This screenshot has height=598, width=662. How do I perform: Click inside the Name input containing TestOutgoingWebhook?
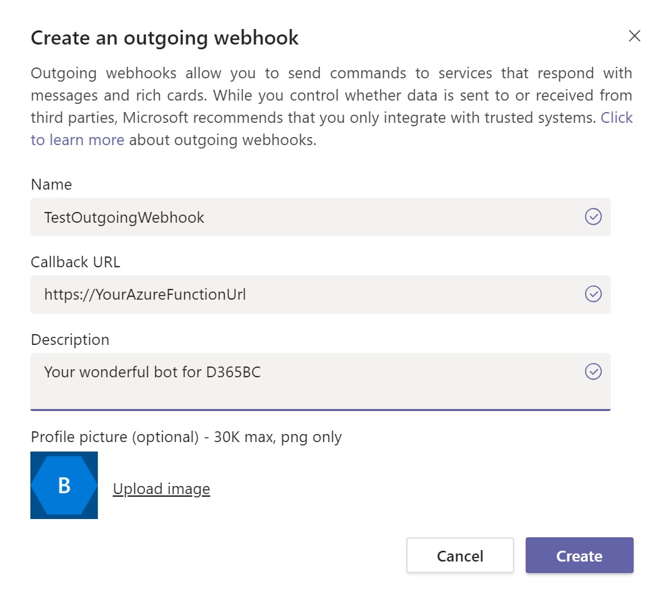(270, 217)
